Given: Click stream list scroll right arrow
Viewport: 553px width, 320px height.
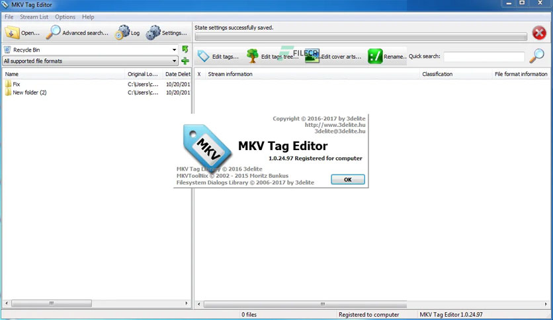Looking at the screenshot, I should click(546, 303).
